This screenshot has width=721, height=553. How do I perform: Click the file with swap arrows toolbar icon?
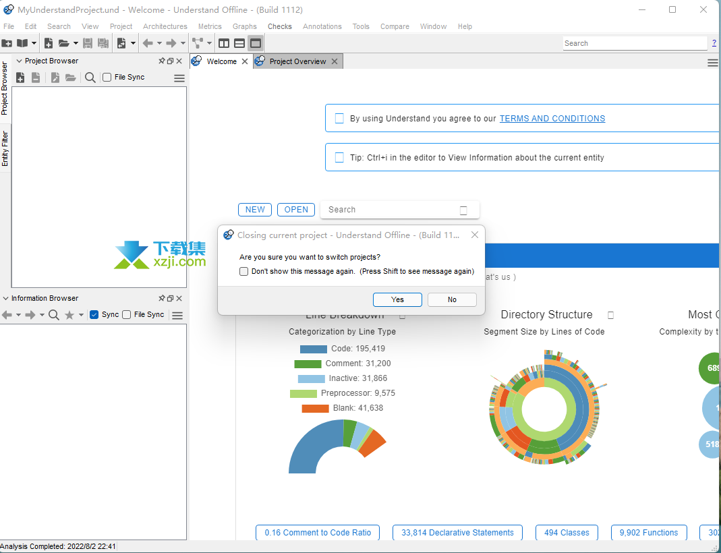click(121, 43)
